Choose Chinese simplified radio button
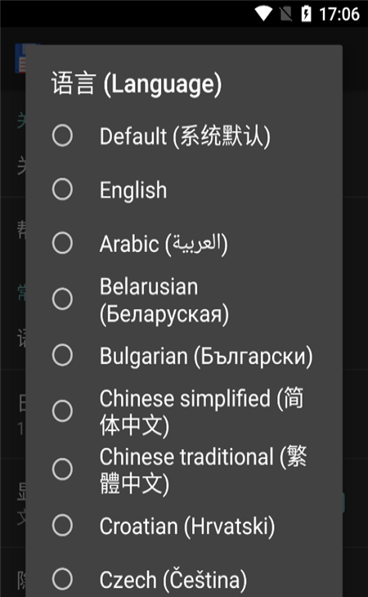Screen dimensions: 368x597 click(62, 411)
